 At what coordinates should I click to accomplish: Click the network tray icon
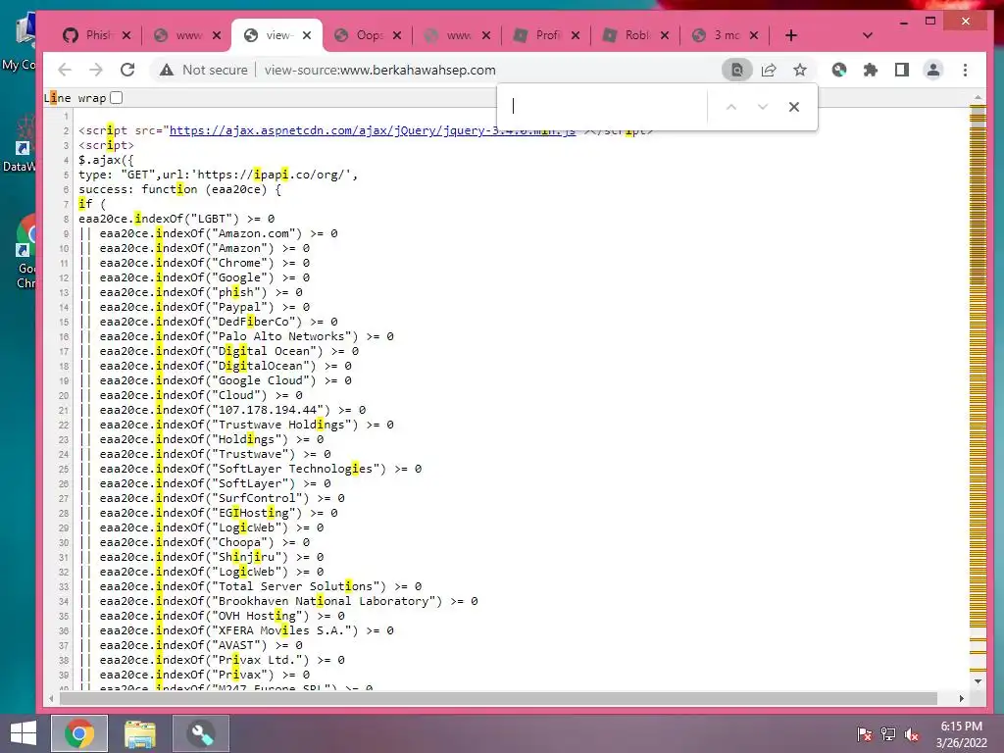point(888,733)
